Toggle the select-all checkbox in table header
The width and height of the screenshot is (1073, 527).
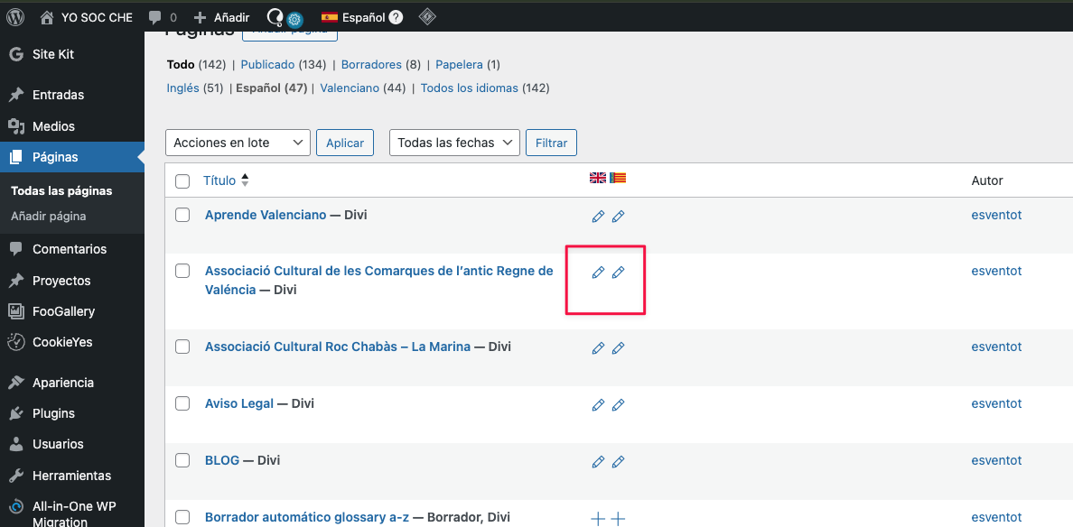[182, 181]
